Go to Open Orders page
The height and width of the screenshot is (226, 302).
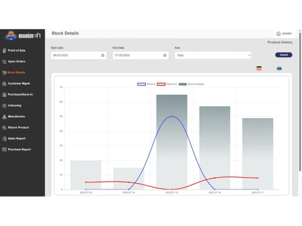click(x=17, y=61)
